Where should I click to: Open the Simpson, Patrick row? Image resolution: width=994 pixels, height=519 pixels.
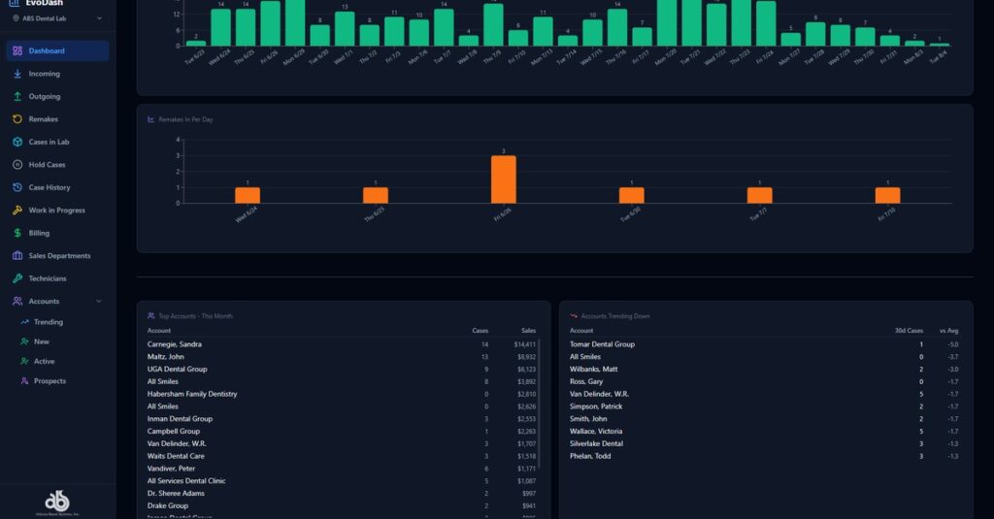click(x=765, y=406)
